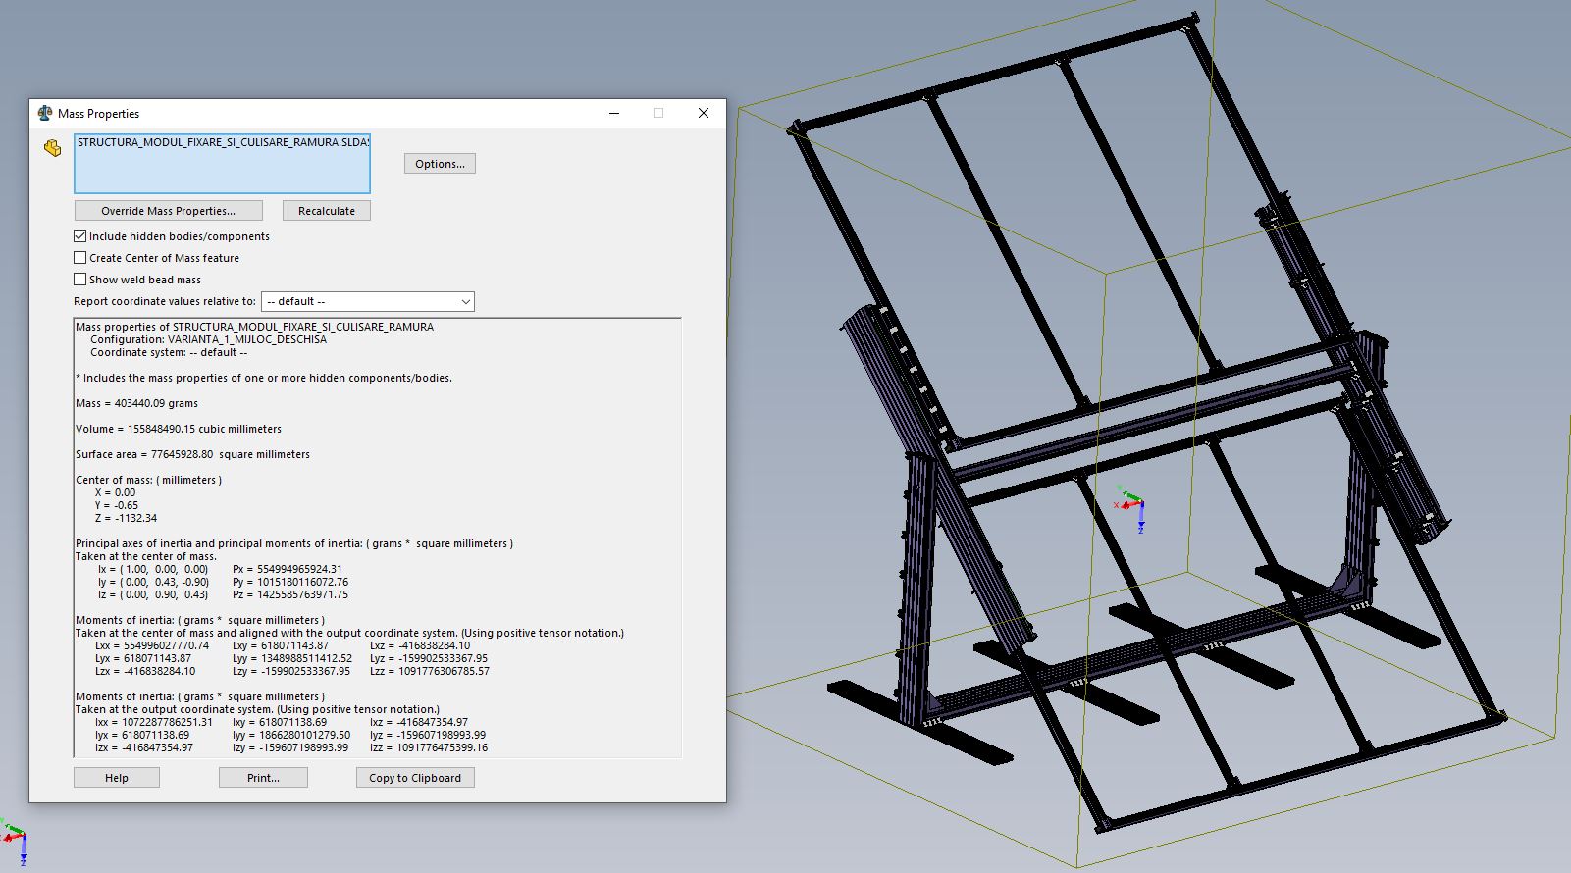
Task: Open the Options dialog
Action: click(x=440, y=164)
